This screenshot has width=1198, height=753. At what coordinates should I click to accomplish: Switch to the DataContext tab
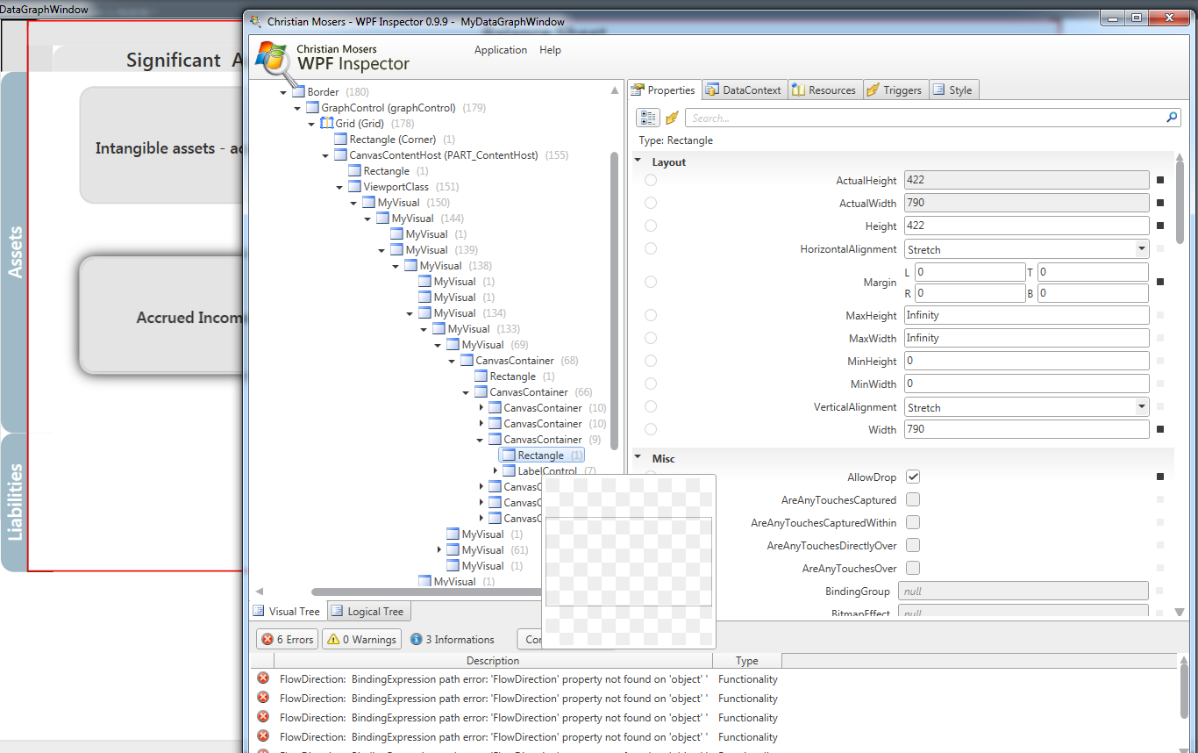click(x=743, y=90)
